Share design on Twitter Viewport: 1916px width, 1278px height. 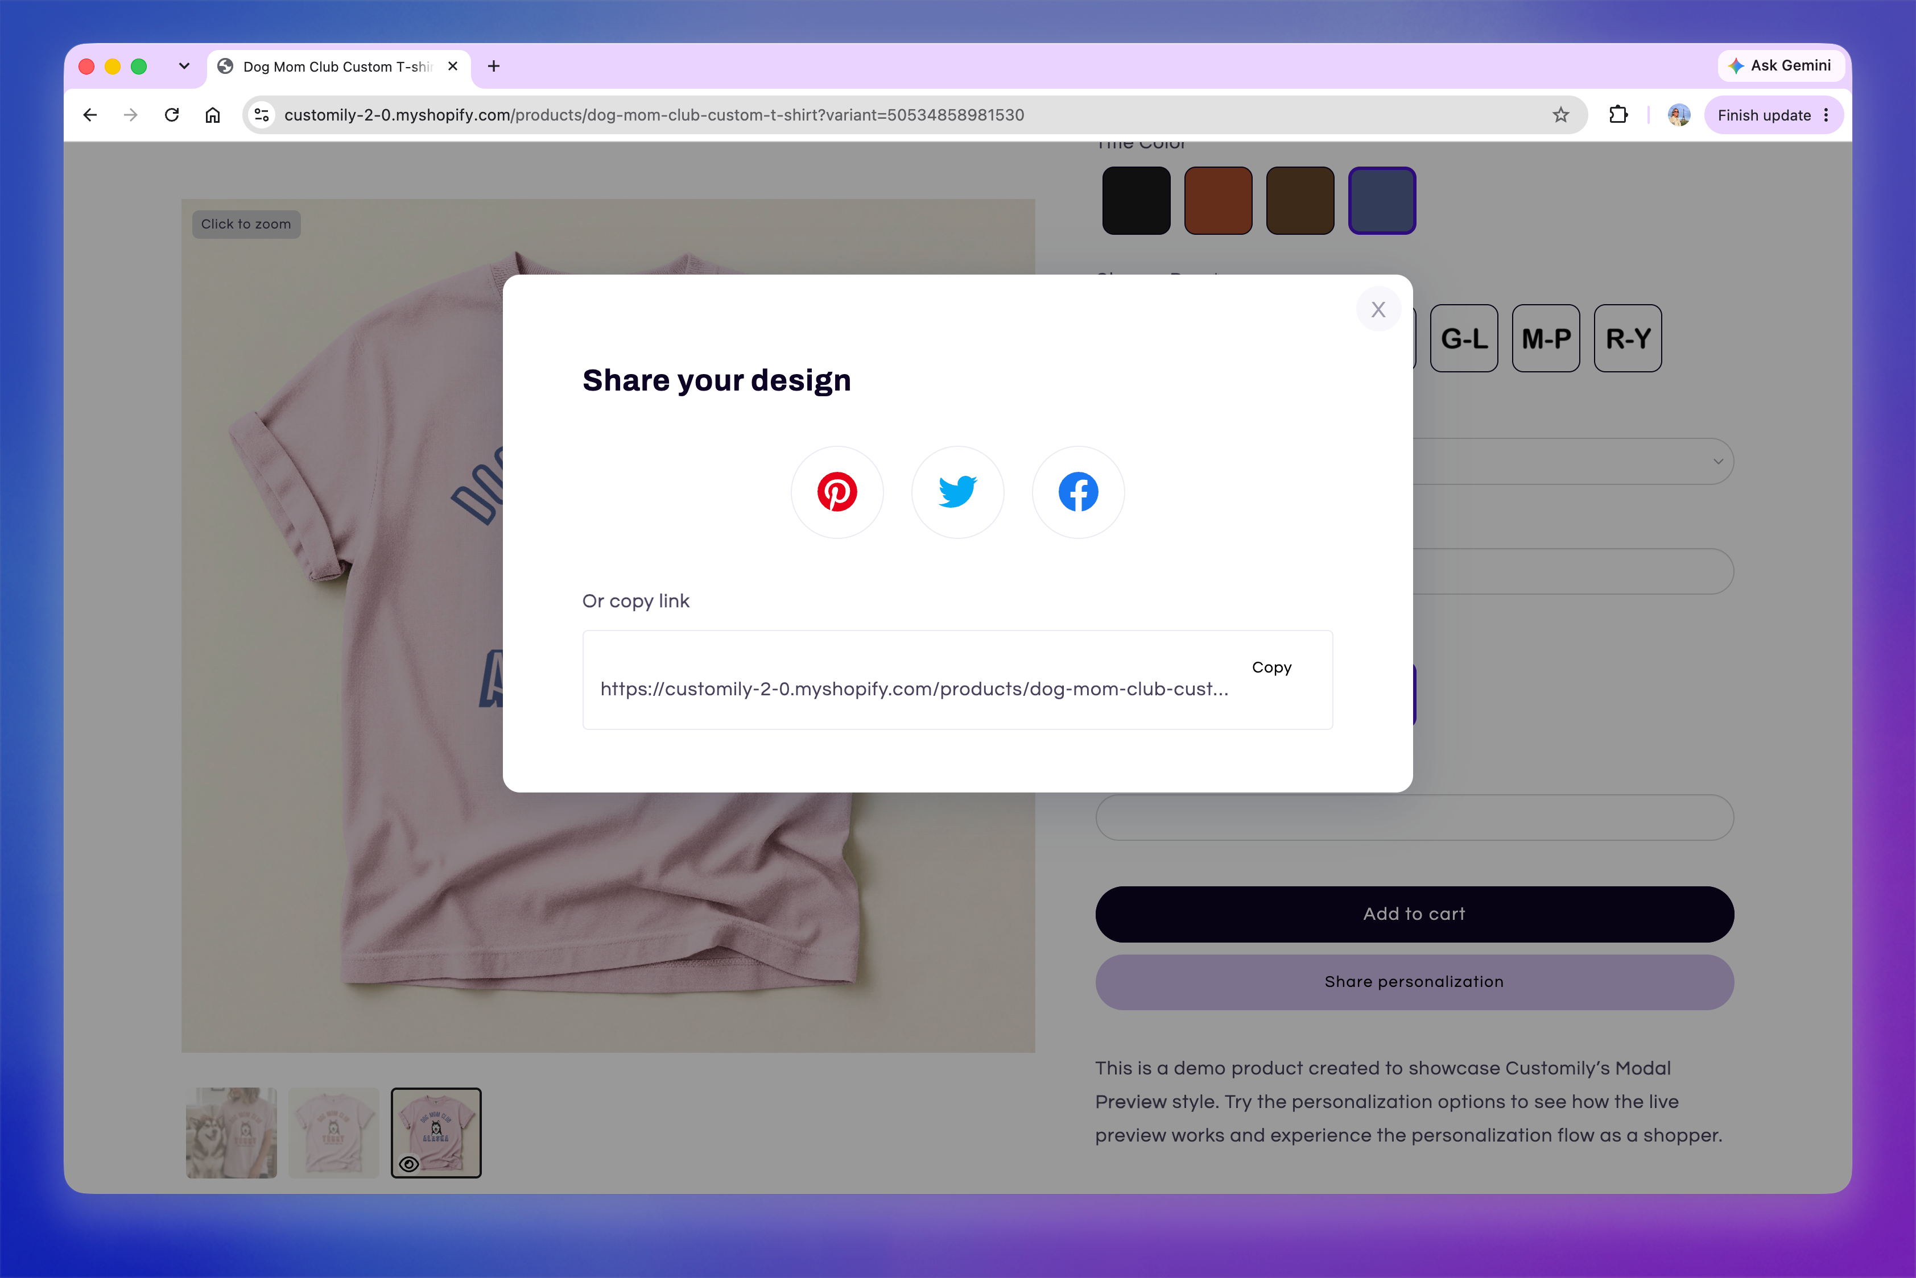957,492
